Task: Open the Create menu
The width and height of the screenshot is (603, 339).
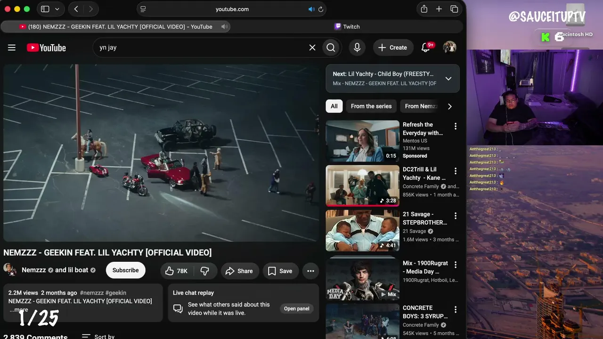Action: coord(393,48)
